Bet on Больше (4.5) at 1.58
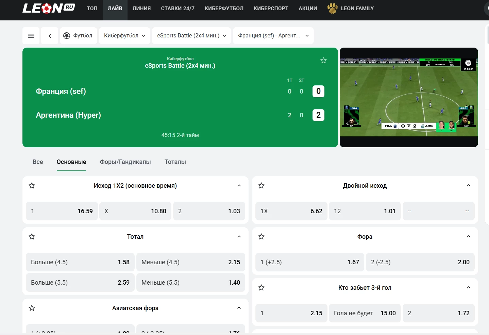Screen dimensions: 489x335 point(80,262)
